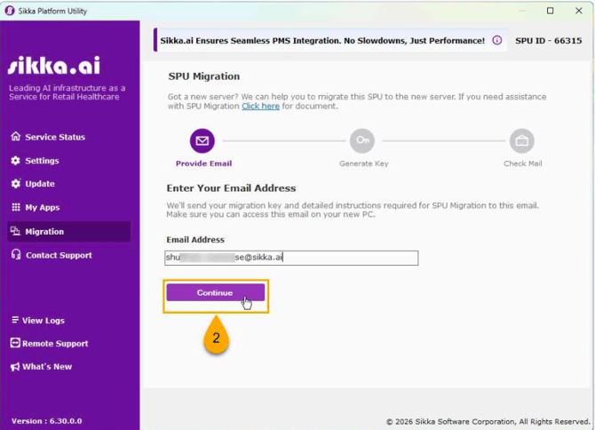Image resolution: width=595 pixels, height=430 pixels.
Task: Select the Generate Key step circle
Action: tap(361, 140)
